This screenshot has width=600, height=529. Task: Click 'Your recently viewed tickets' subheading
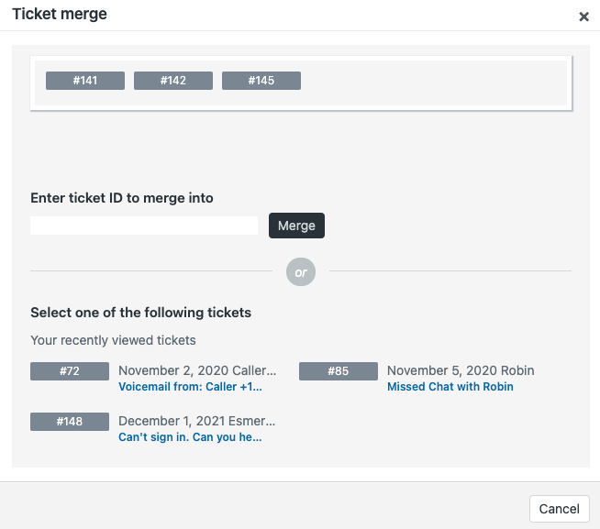(113, 340)
